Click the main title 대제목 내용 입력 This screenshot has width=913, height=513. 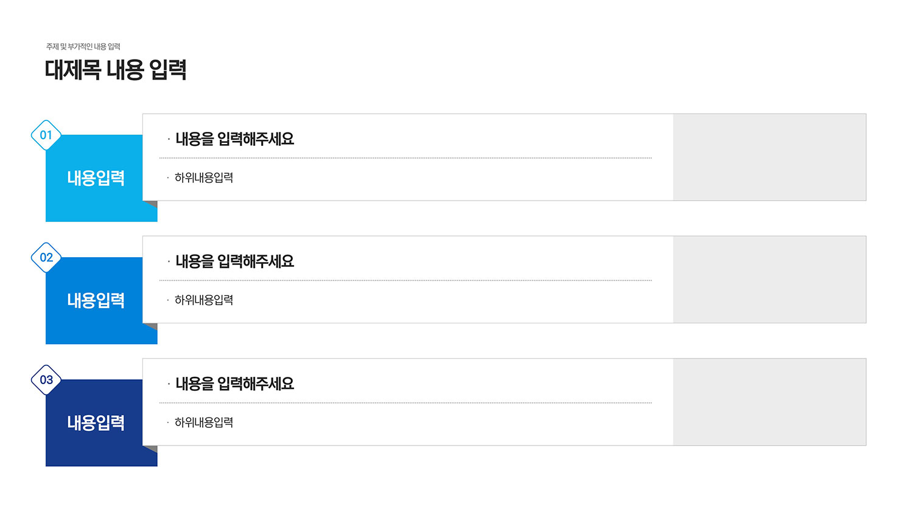click(116, 70)
